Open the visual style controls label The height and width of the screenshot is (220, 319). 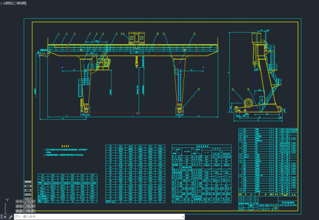[20, 3]
